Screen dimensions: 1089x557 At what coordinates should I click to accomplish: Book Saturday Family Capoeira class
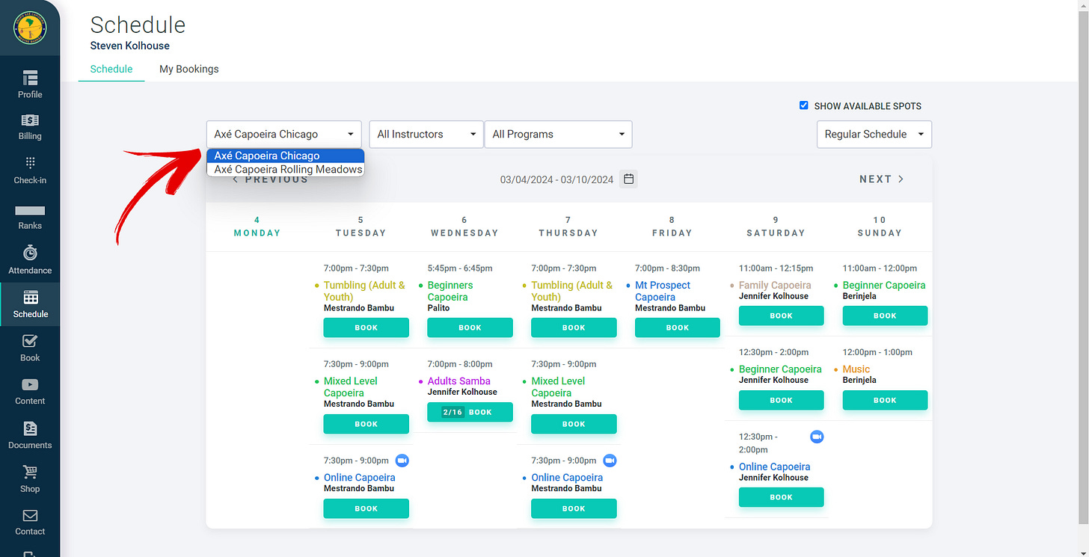[x=782, y=316]
